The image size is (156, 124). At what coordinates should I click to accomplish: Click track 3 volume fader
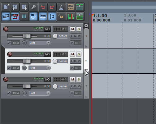tap(27, 86)
